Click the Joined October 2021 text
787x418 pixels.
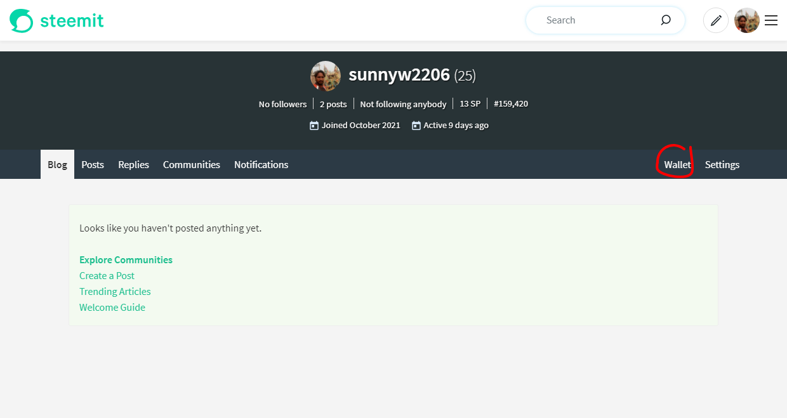click(360, 126)
